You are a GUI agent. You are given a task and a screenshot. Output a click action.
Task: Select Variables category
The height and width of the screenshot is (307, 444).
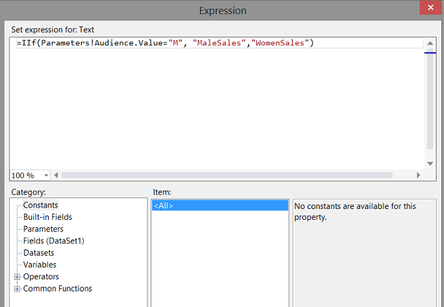[40, 264]
